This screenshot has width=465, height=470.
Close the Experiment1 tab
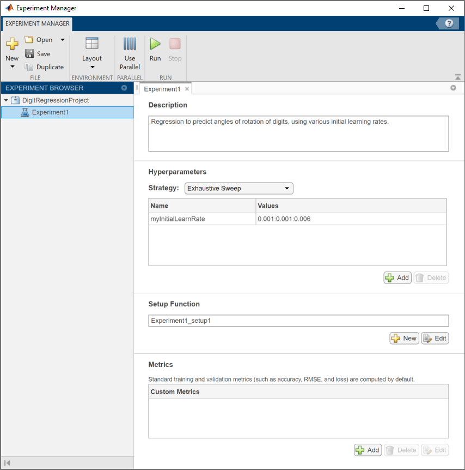[x=187, y=89]
